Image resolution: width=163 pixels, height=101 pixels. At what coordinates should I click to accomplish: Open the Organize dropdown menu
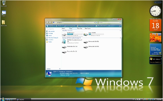[51, 26]
